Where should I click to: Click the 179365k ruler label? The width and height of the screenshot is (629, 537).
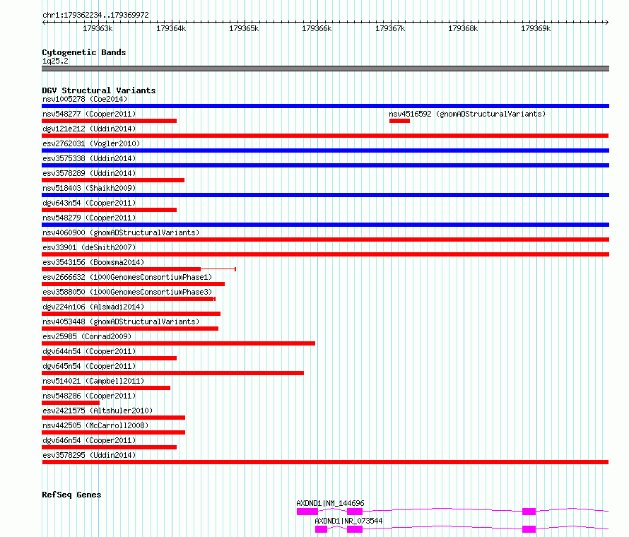click(x=244, y=29)
